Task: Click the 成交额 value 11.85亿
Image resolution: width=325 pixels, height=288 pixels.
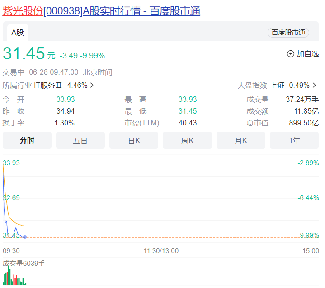Action: pos(306,111)
